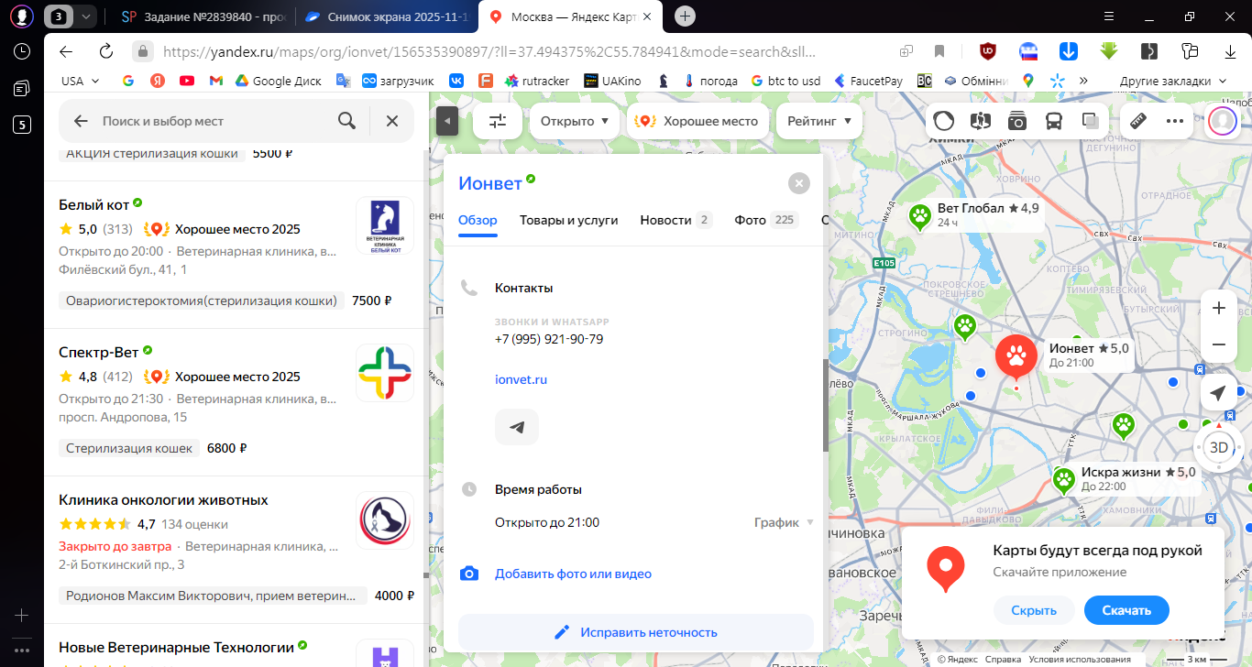The width and height of the screenshot is (1252, 667).
Task: Clear the search with the X icon
Action: [x=392, y=121]
